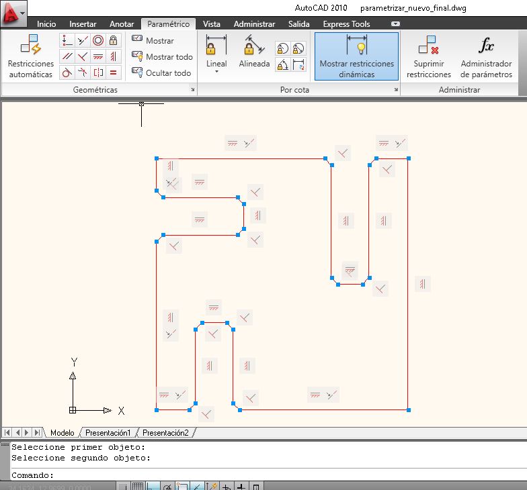527x490 pixels.
Task: Expand the Lineal dropdown arrow
Action: point(216,71)
